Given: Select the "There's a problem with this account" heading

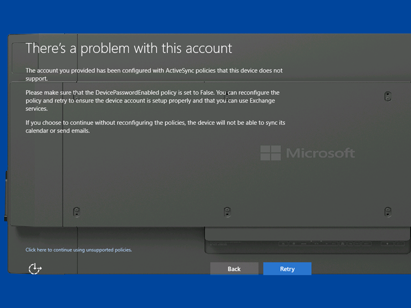Looking at the screenshot, I should (x=129, y=48).
